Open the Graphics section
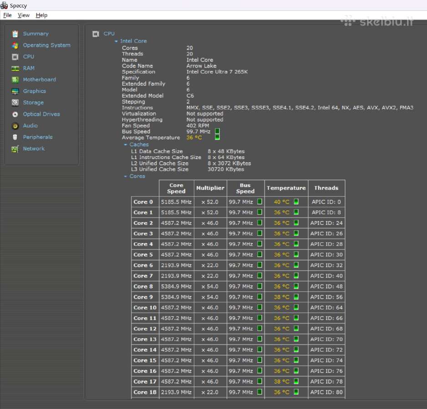This screenshot has width=427, height=409. click(34, 91)
